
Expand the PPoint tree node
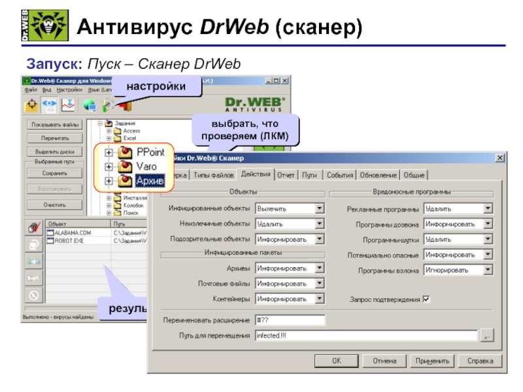pos(109,152)
